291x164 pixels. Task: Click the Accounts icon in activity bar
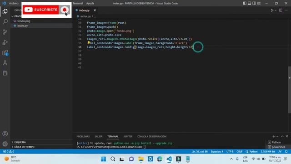coord(5,133)
